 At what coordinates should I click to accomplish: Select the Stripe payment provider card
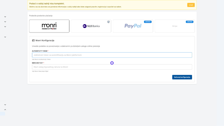175,26
